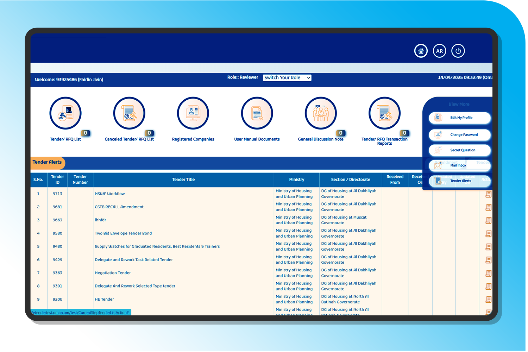Expand the Switch Your Role dropdown

point(287,78)
